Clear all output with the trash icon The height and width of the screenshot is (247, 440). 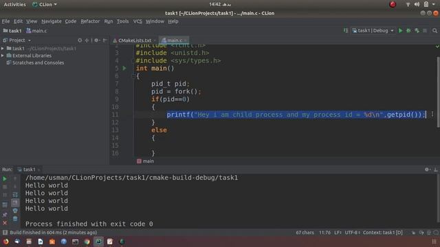coord(15,219)
